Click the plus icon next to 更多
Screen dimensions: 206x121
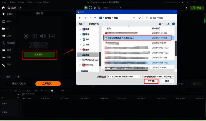[x=18, y=77]
